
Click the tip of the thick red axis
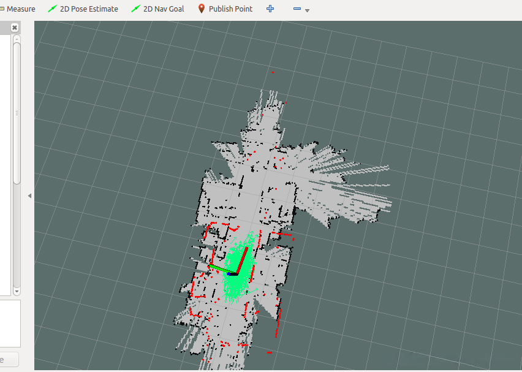[248, 248]
